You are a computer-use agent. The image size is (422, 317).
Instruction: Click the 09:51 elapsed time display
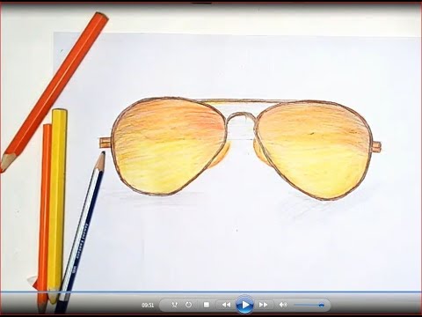click(148, 306)
